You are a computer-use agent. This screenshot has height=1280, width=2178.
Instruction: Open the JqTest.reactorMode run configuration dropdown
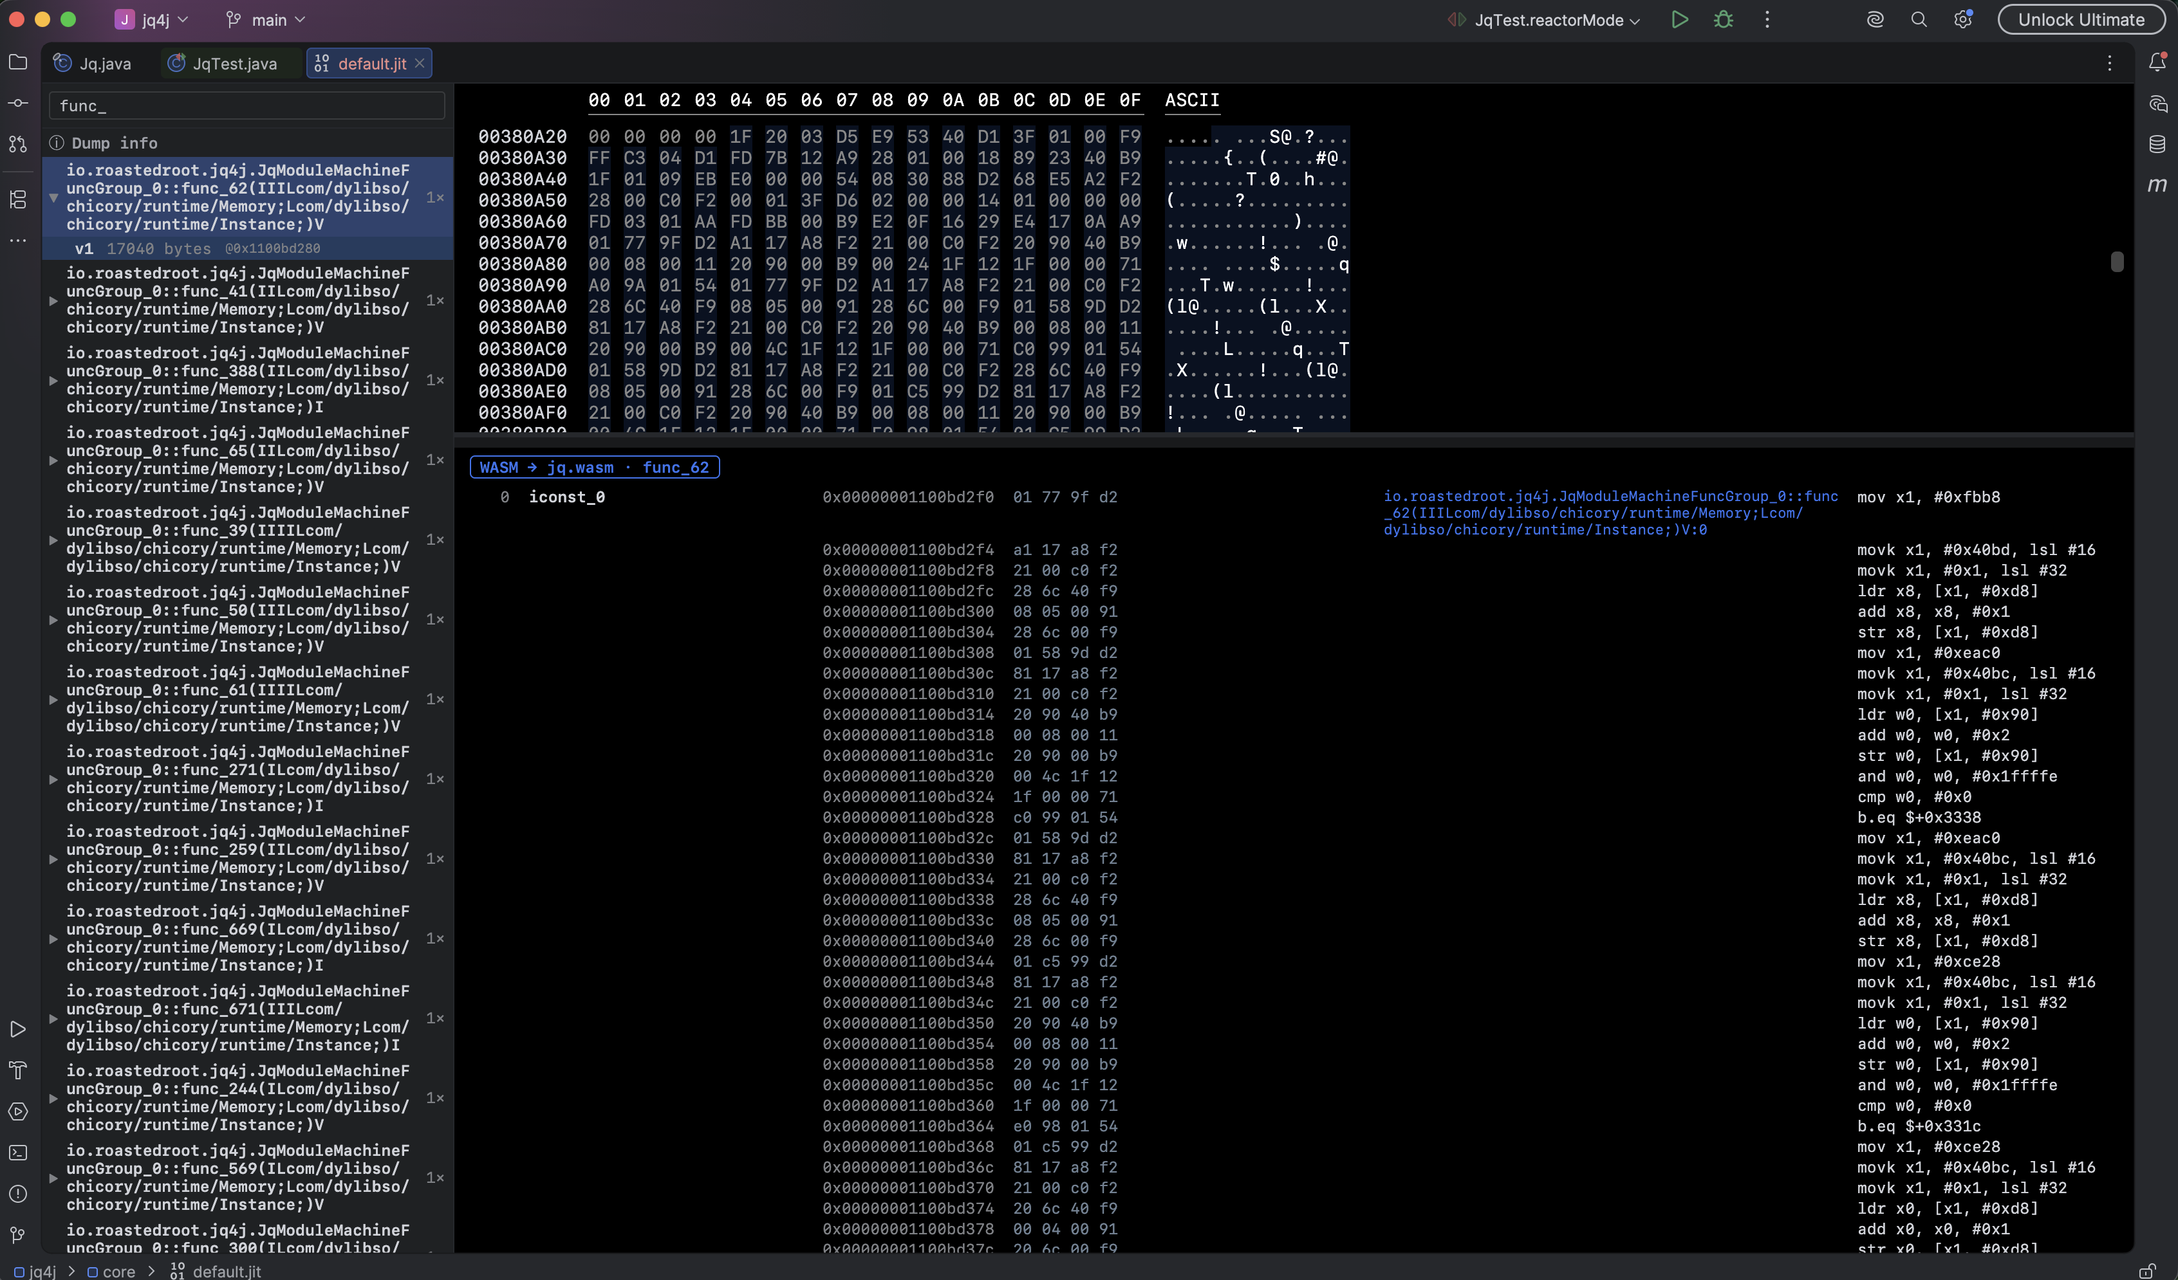click(1545, 19)
